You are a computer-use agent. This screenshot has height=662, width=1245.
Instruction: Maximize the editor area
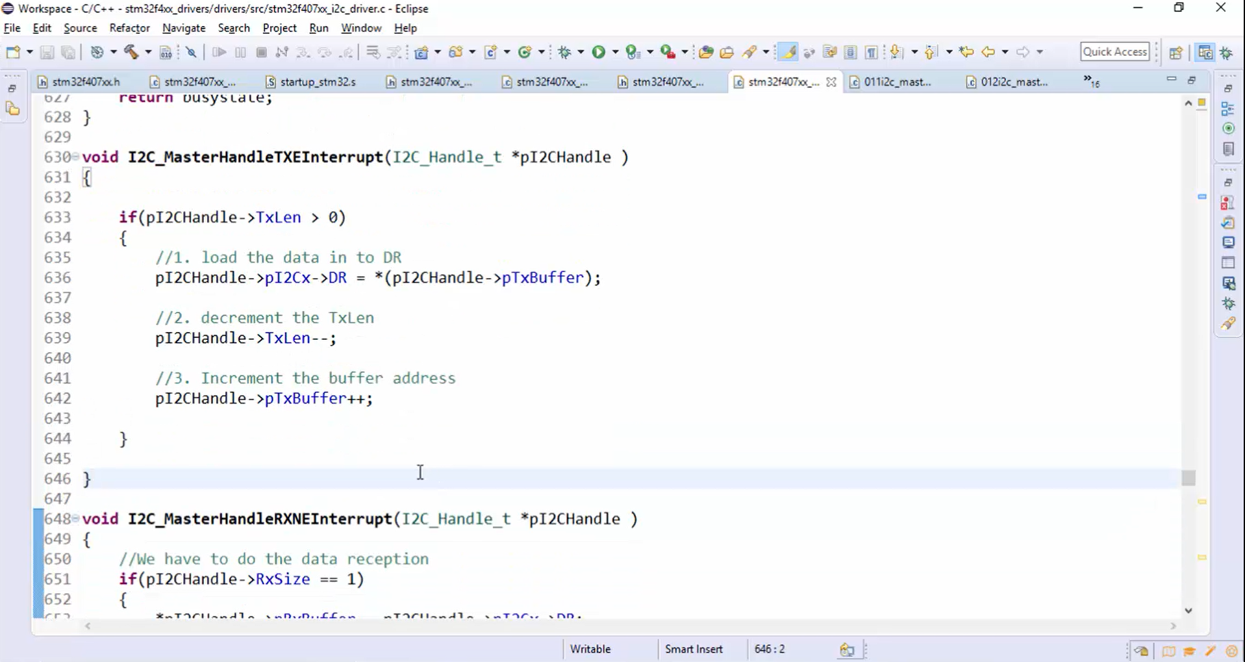coord(1192,80)
